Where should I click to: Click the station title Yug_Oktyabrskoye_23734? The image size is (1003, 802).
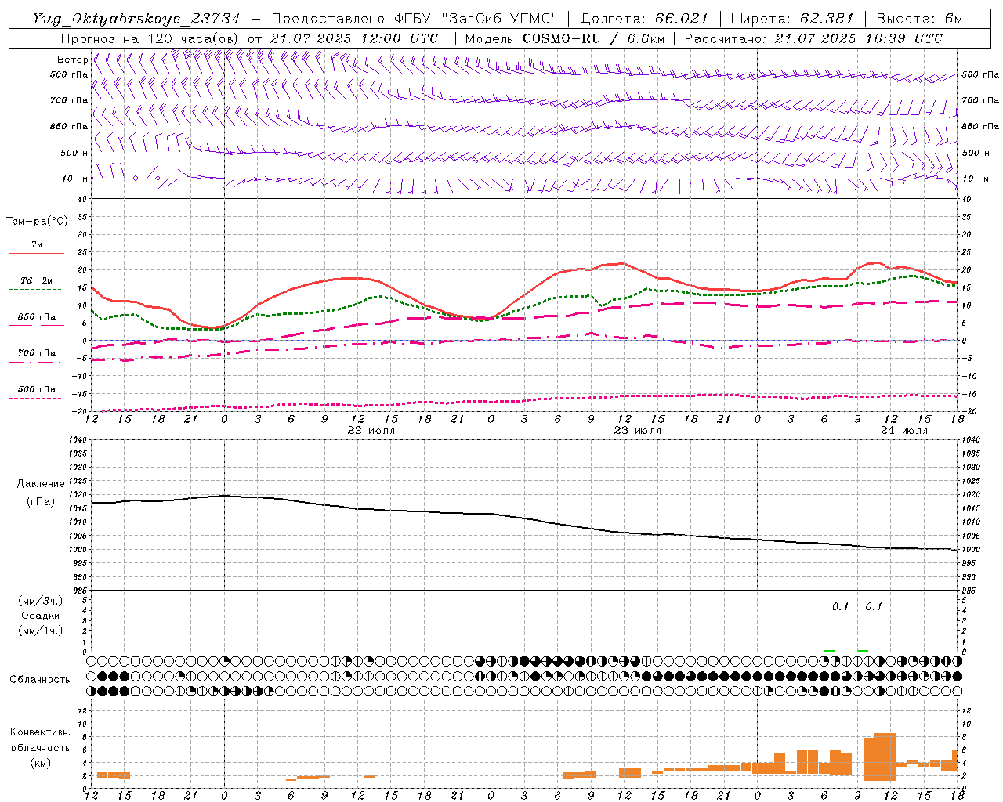tap(136, 20)
